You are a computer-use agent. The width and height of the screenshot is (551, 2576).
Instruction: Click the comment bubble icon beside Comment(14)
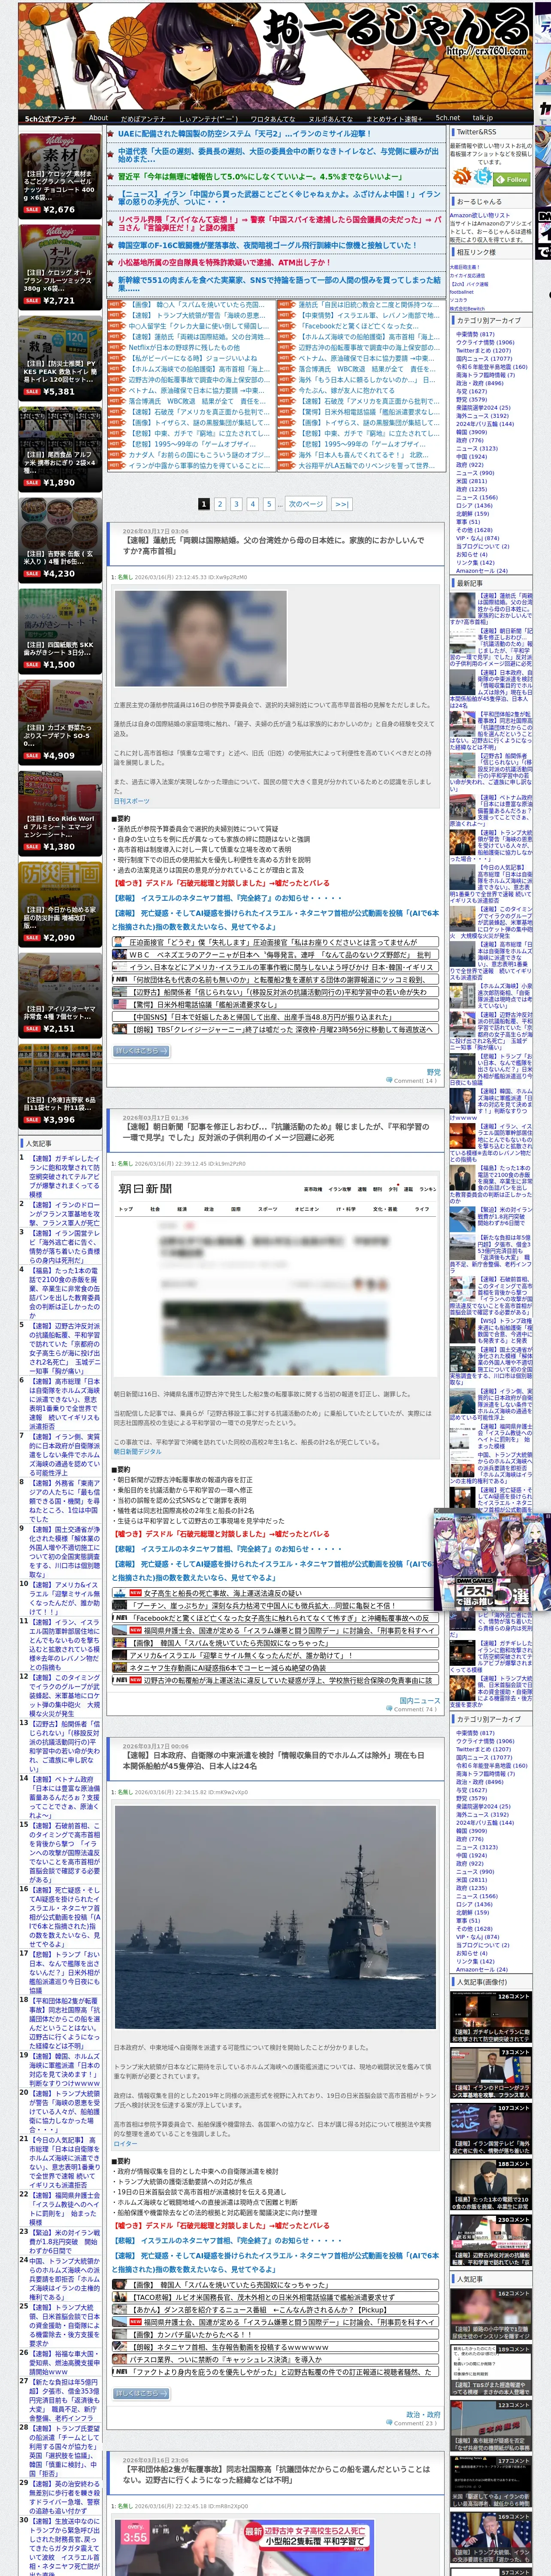(389, 1081)
